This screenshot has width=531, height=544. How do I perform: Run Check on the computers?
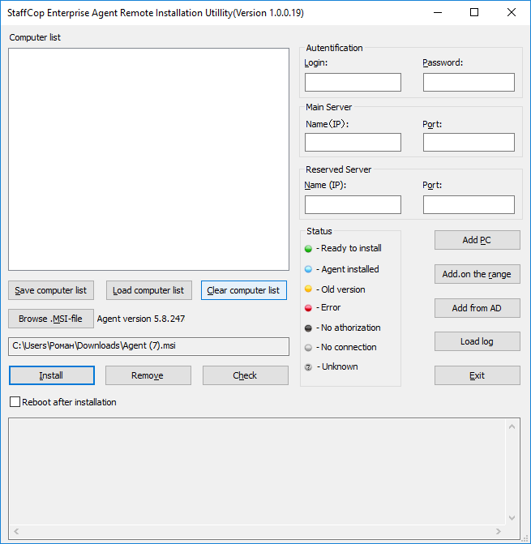coord(245,375)
